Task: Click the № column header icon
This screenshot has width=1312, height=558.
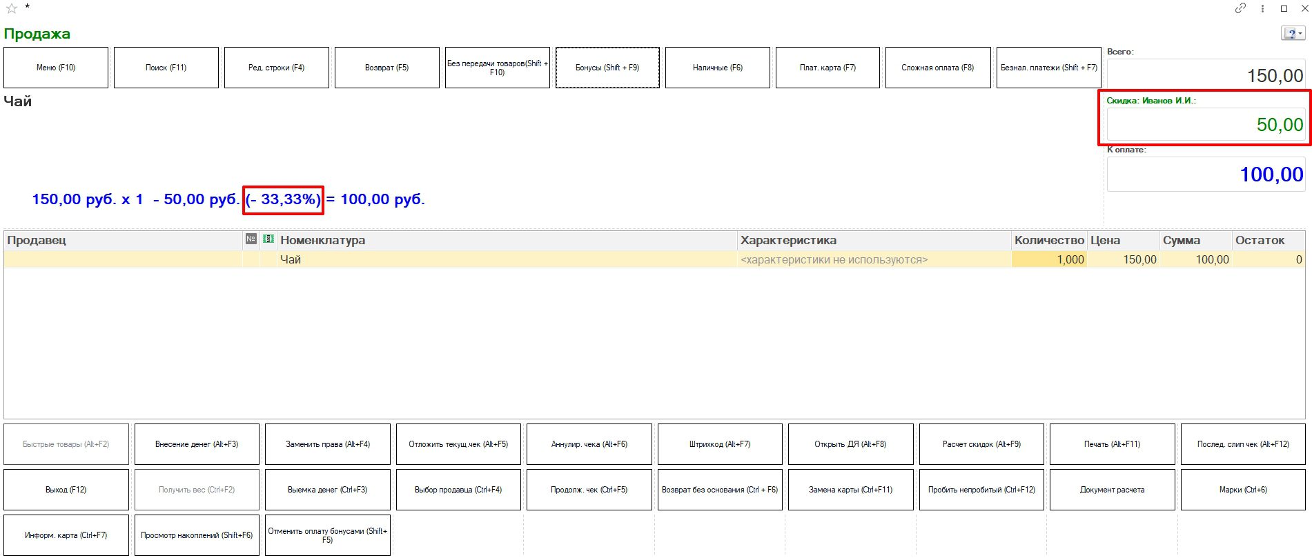Action: [251, 239]
